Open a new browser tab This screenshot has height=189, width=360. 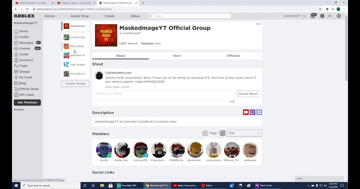click(143, 3)
